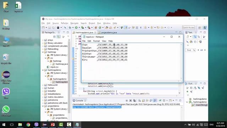Expand the palindrome project

[x=43, y=100]
